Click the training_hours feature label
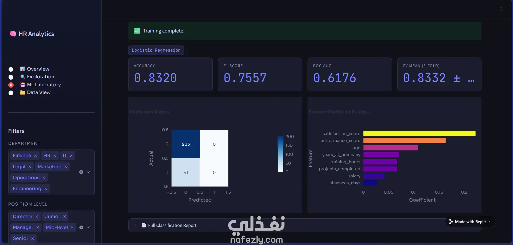This screenshot has height=245, width=513. click(345, 162)
